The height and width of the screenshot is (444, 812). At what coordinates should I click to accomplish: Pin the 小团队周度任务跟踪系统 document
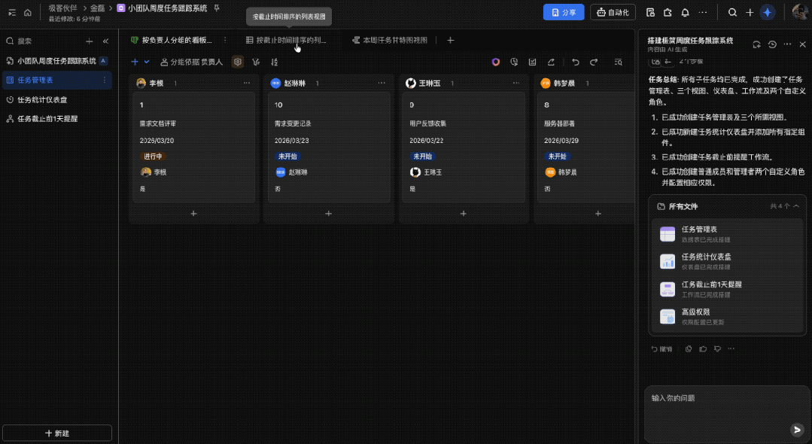tap(217, 8)
